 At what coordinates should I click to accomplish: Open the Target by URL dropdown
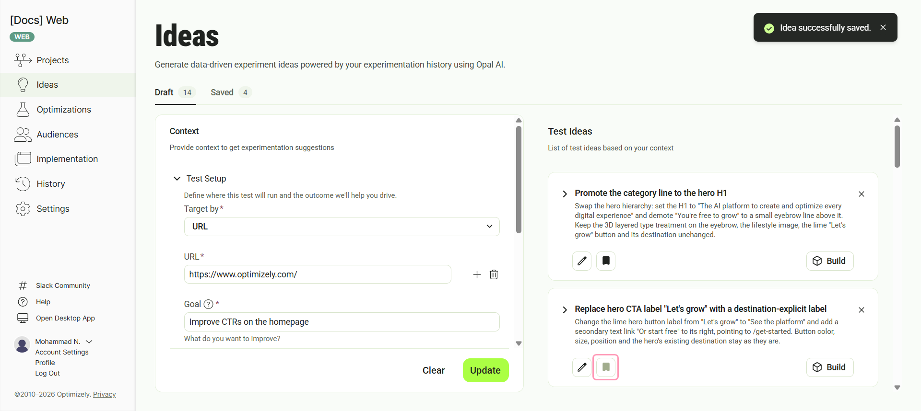point(342,227)
